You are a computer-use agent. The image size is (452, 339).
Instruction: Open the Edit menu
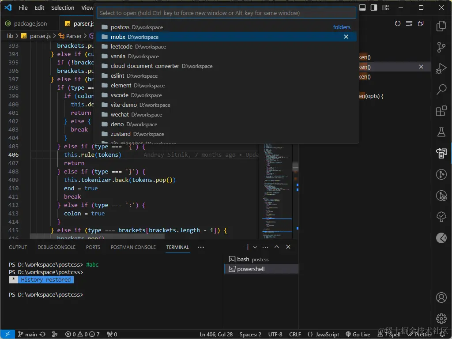[x=39, y=8]
